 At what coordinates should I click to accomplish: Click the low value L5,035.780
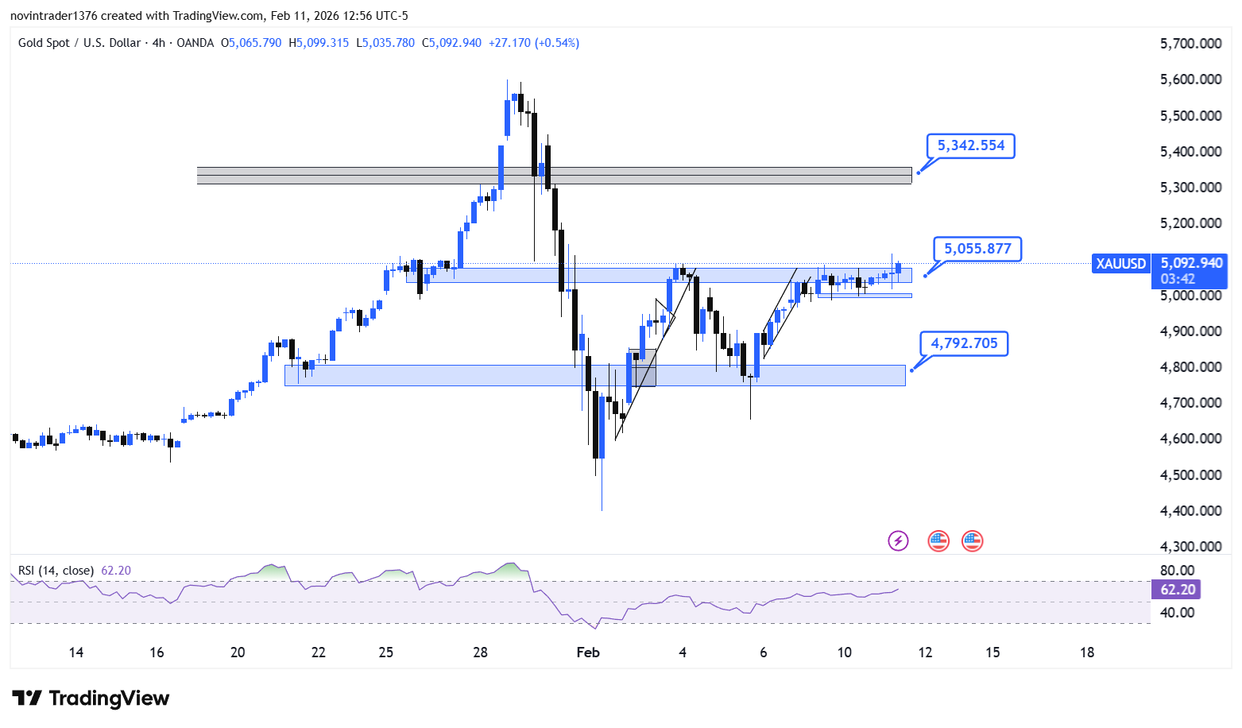[x=385, y=43]
